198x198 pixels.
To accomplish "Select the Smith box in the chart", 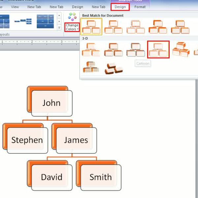I will pyautogui.click(x=99, y=176).
